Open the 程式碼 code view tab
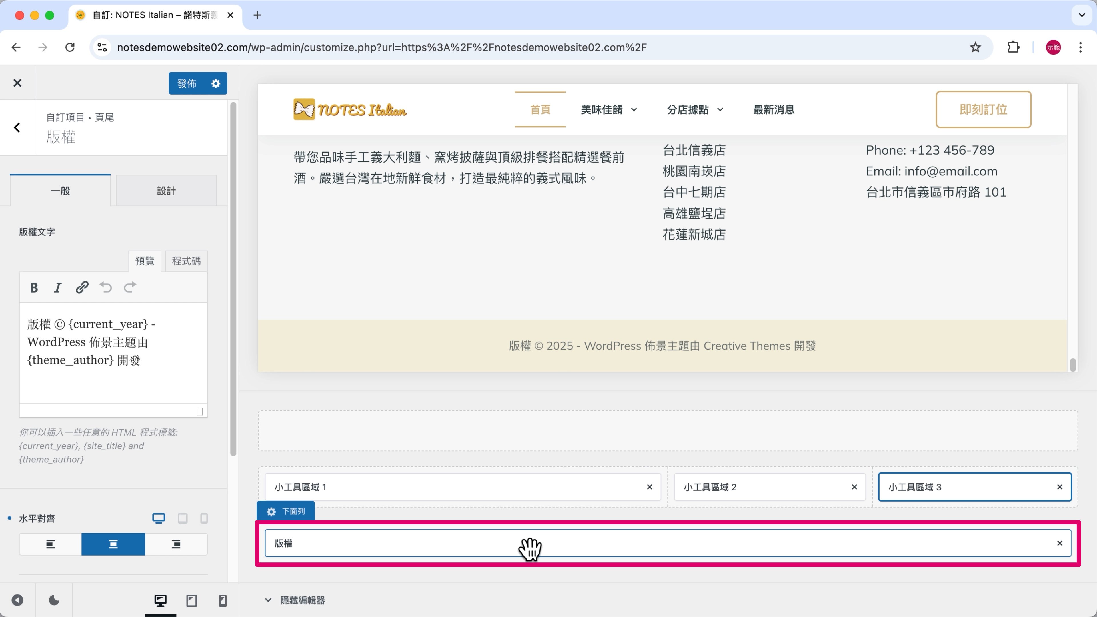 pos(185,261)
